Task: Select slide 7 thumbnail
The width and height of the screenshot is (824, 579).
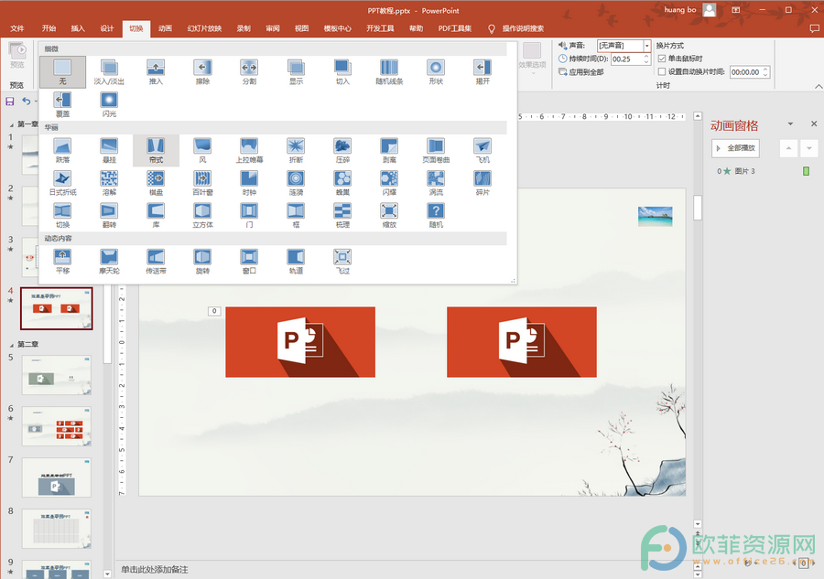Action: coord(56,477)
